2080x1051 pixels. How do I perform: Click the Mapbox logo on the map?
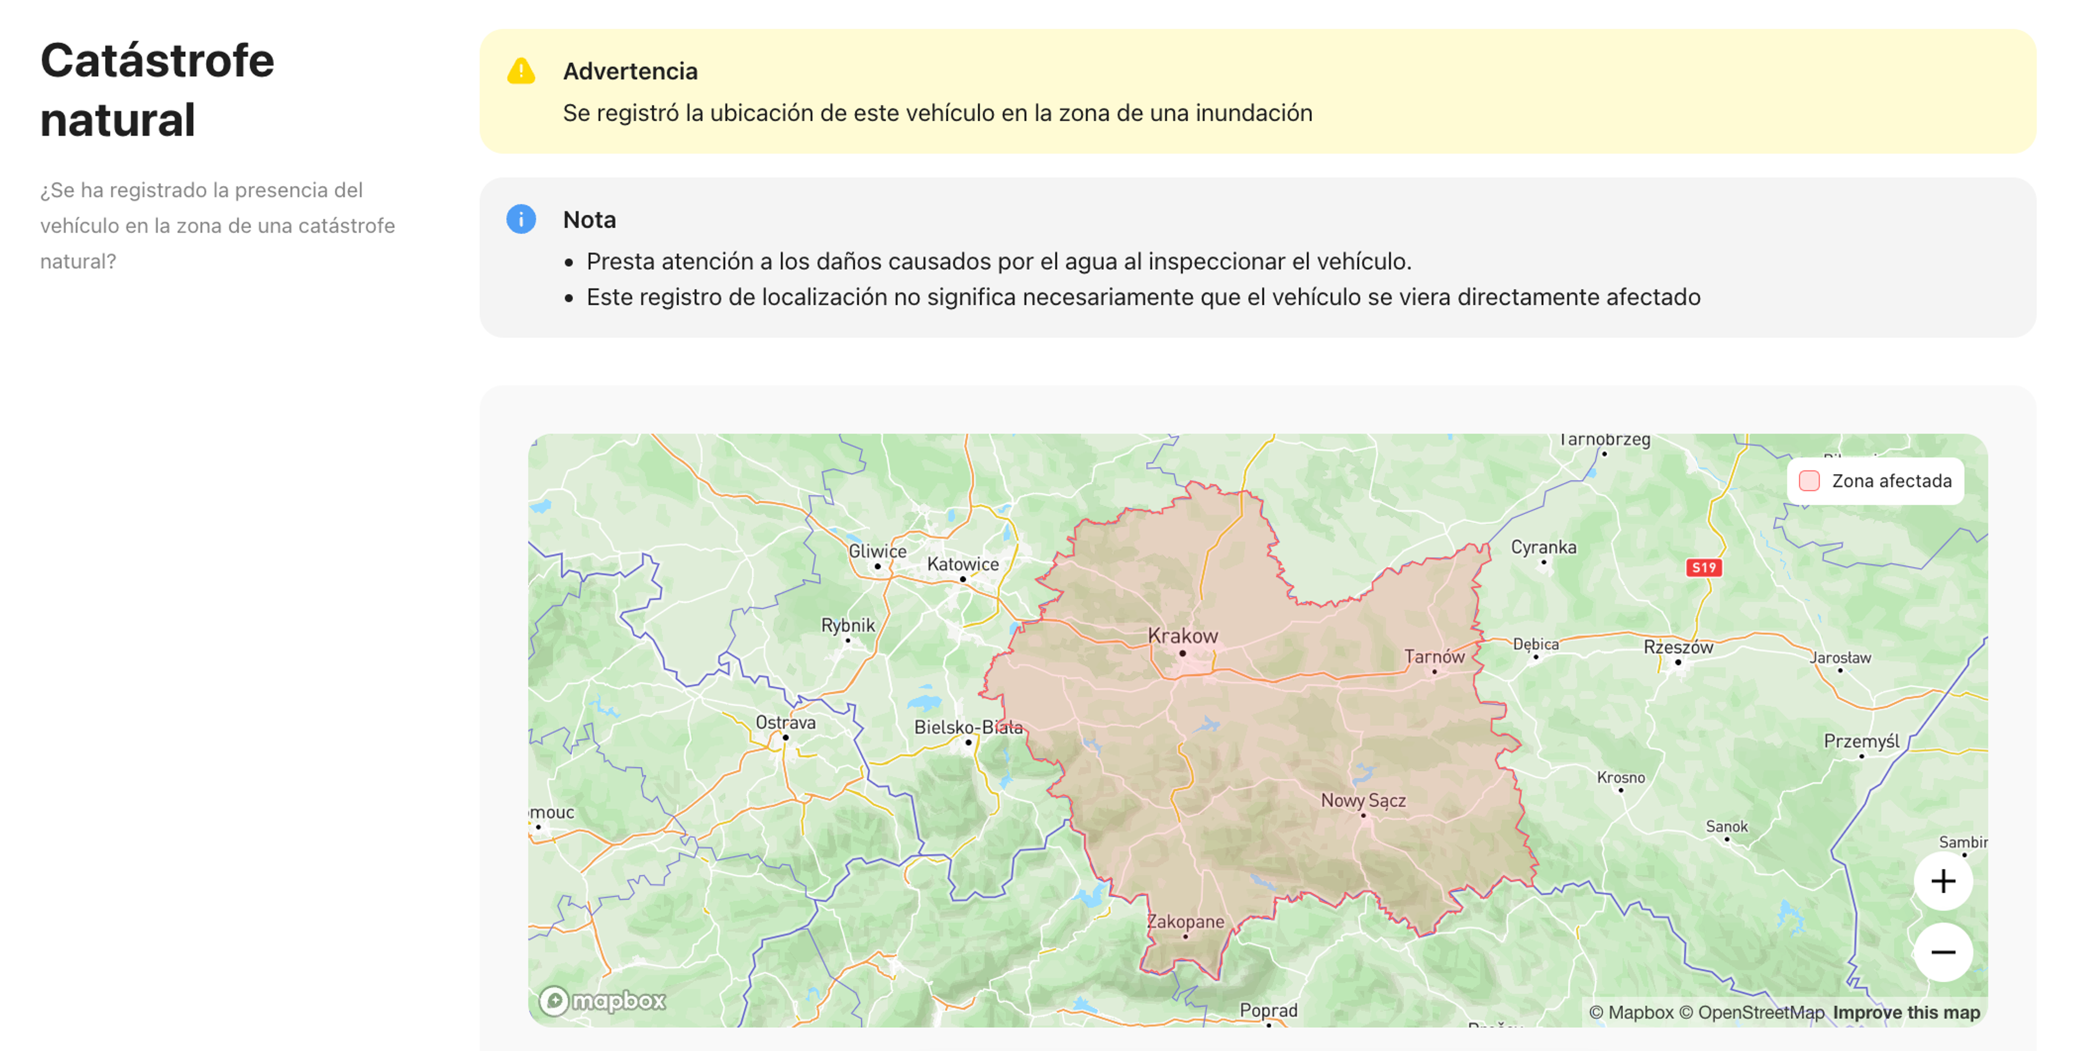pos(603,1001)
